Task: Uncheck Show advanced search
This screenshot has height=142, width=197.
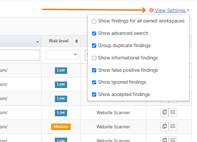Action: tap(94, 33)
